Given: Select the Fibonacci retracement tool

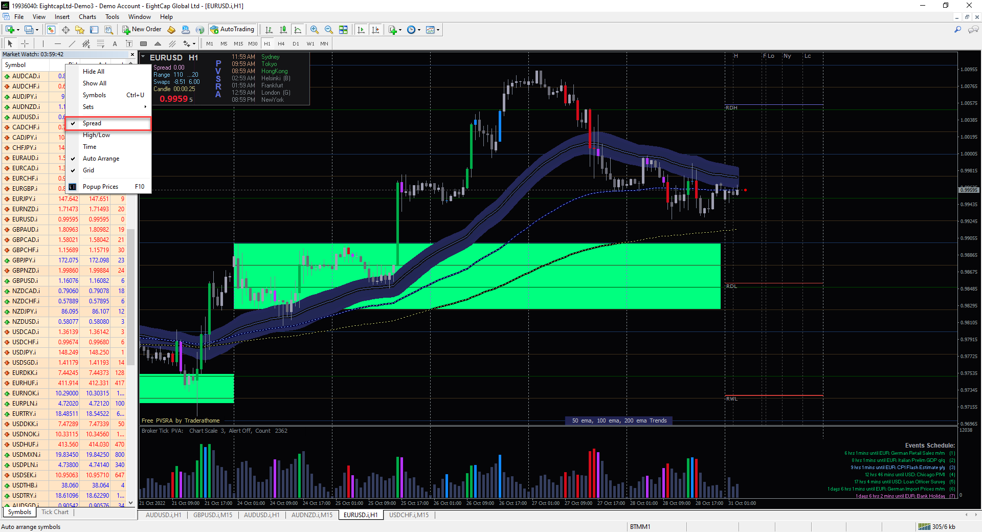Looking at the screenshot, I should pyautogui.click(x=101, y=44).
